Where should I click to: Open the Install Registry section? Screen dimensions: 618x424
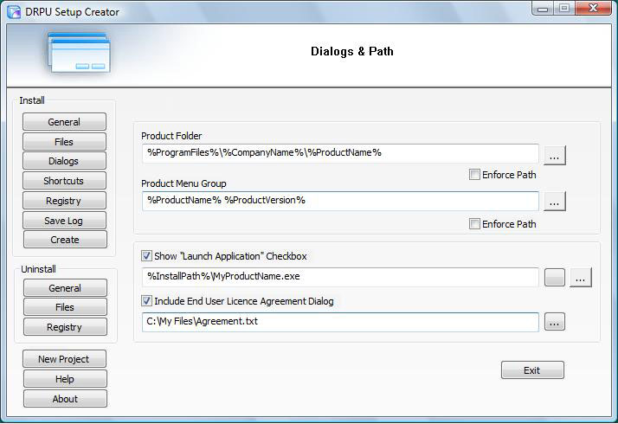tap(64, 201)
